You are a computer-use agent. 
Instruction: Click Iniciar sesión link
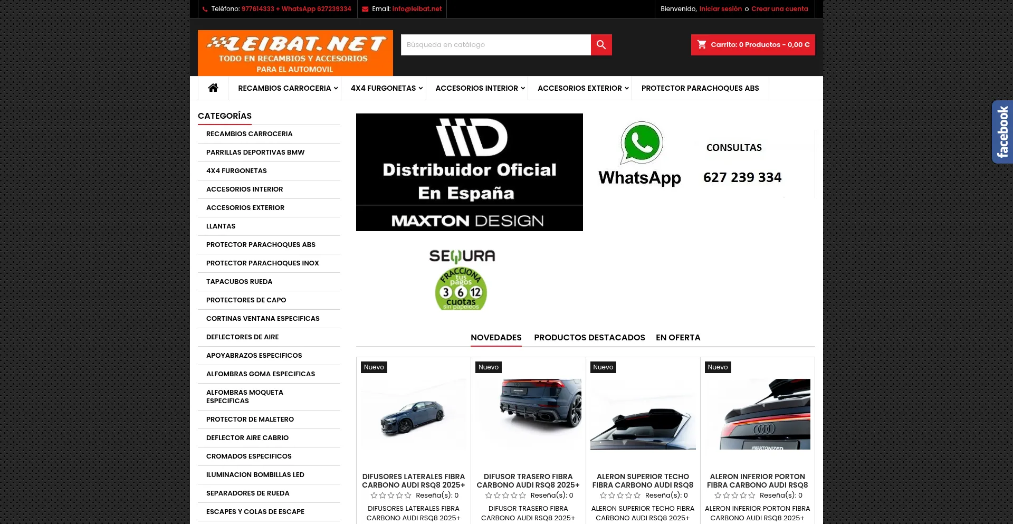pyautogui.click(x=720, y=9)
